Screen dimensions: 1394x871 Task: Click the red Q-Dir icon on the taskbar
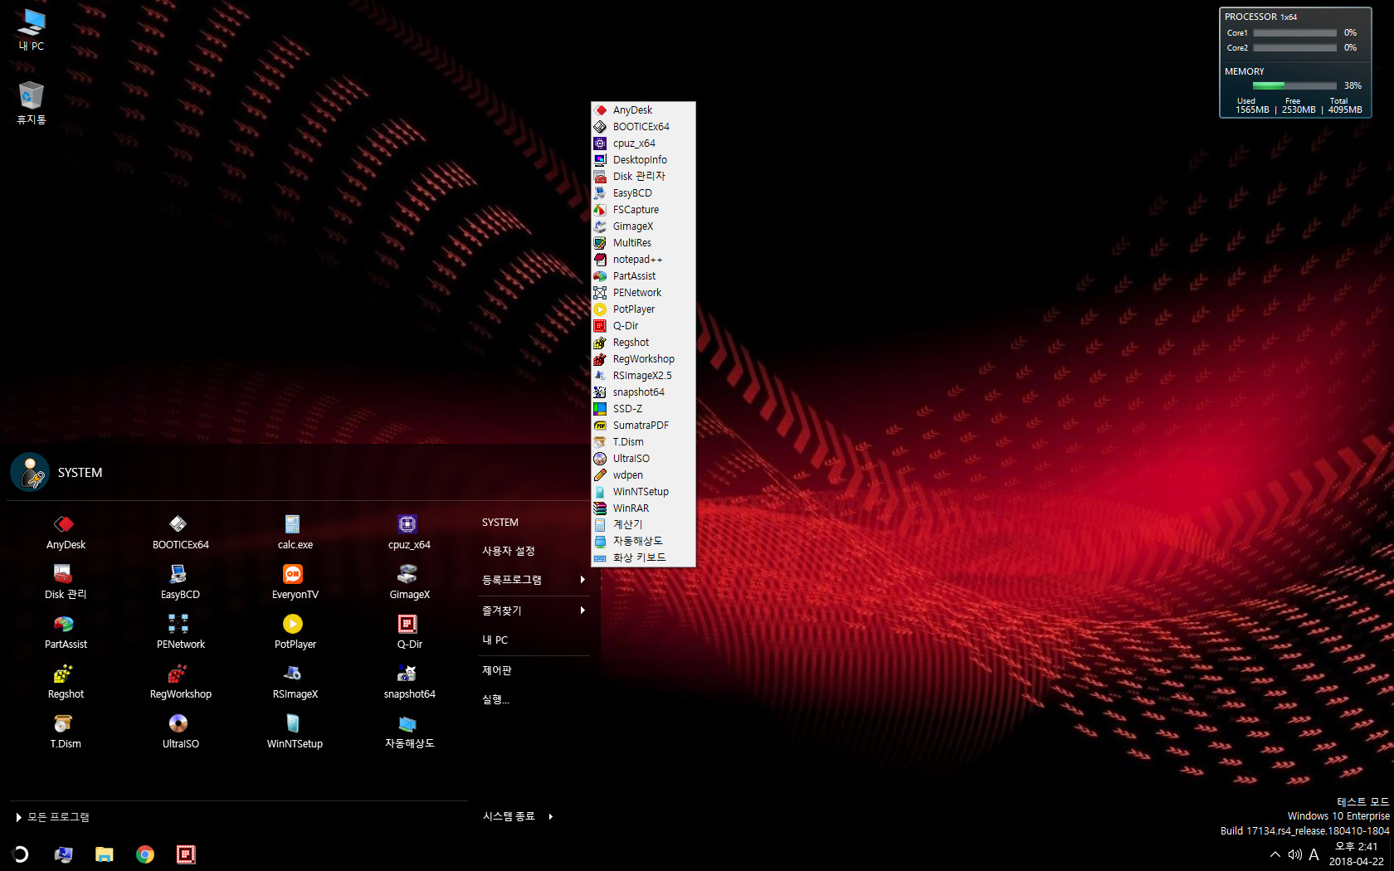pos(186,854)
